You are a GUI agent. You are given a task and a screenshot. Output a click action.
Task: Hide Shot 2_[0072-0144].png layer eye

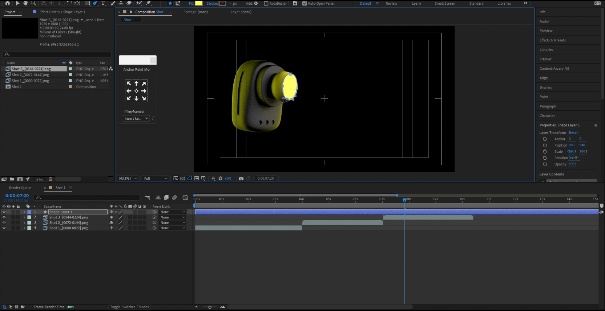coord(4,223)
